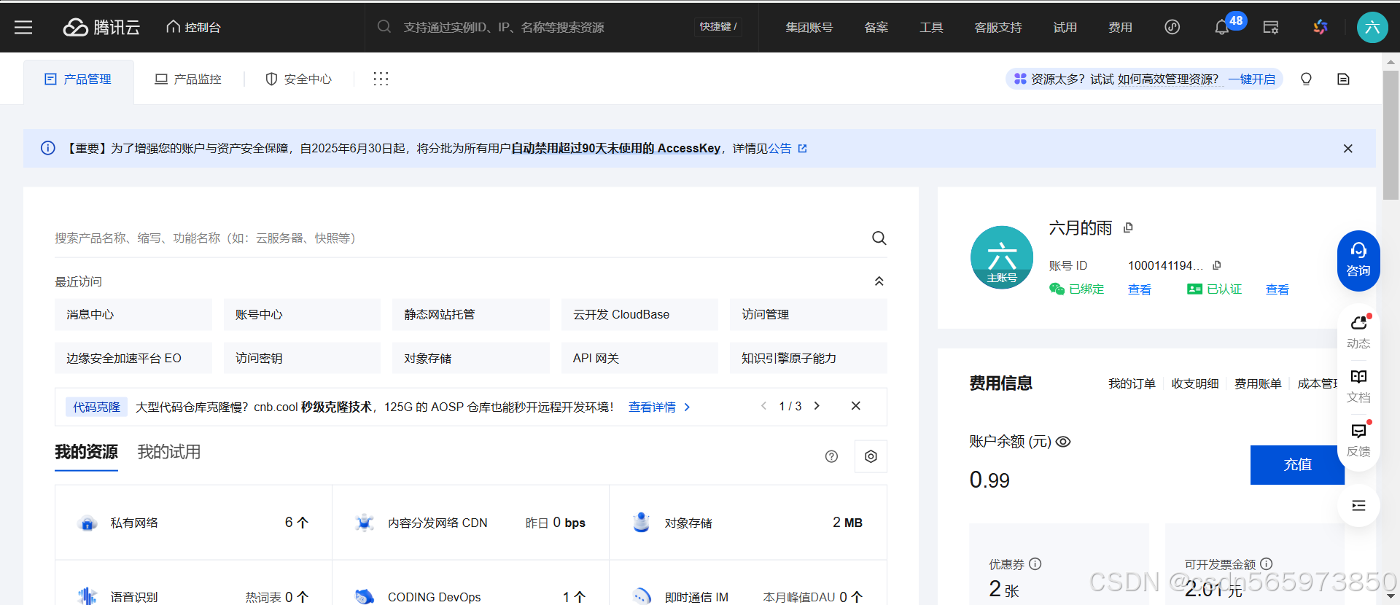Open 消息中心 from recent visits
Screen dimensions: 1400x605
[x=133, y=314]
